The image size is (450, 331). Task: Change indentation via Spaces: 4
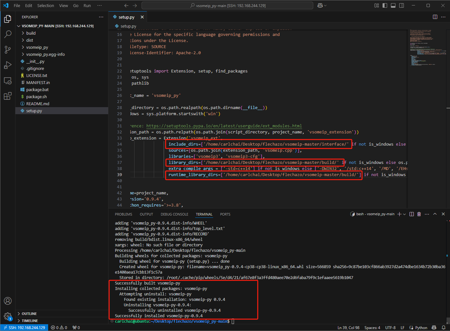372,327
